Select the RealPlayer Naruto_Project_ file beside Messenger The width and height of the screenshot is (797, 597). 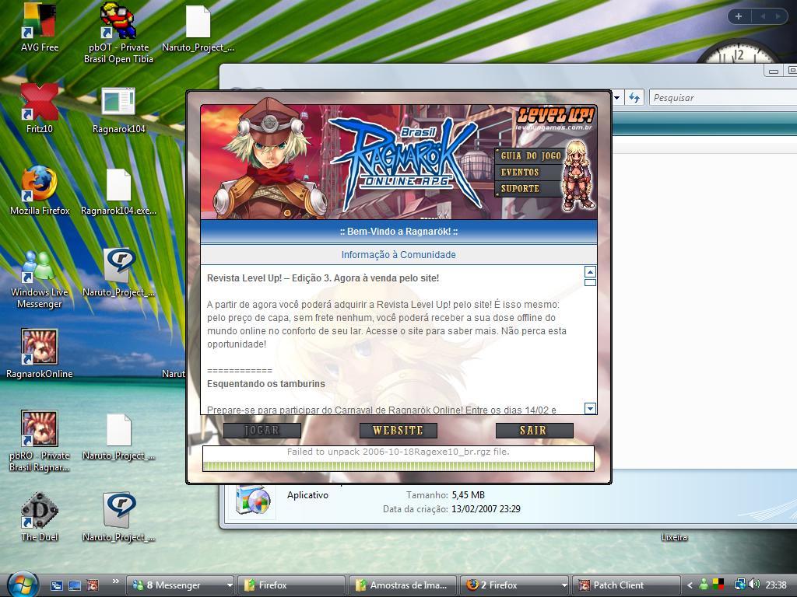coord(118,273)
